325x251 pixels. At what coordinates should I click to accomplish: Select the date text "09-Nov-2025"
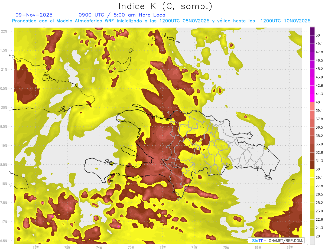tap(34, 15)
